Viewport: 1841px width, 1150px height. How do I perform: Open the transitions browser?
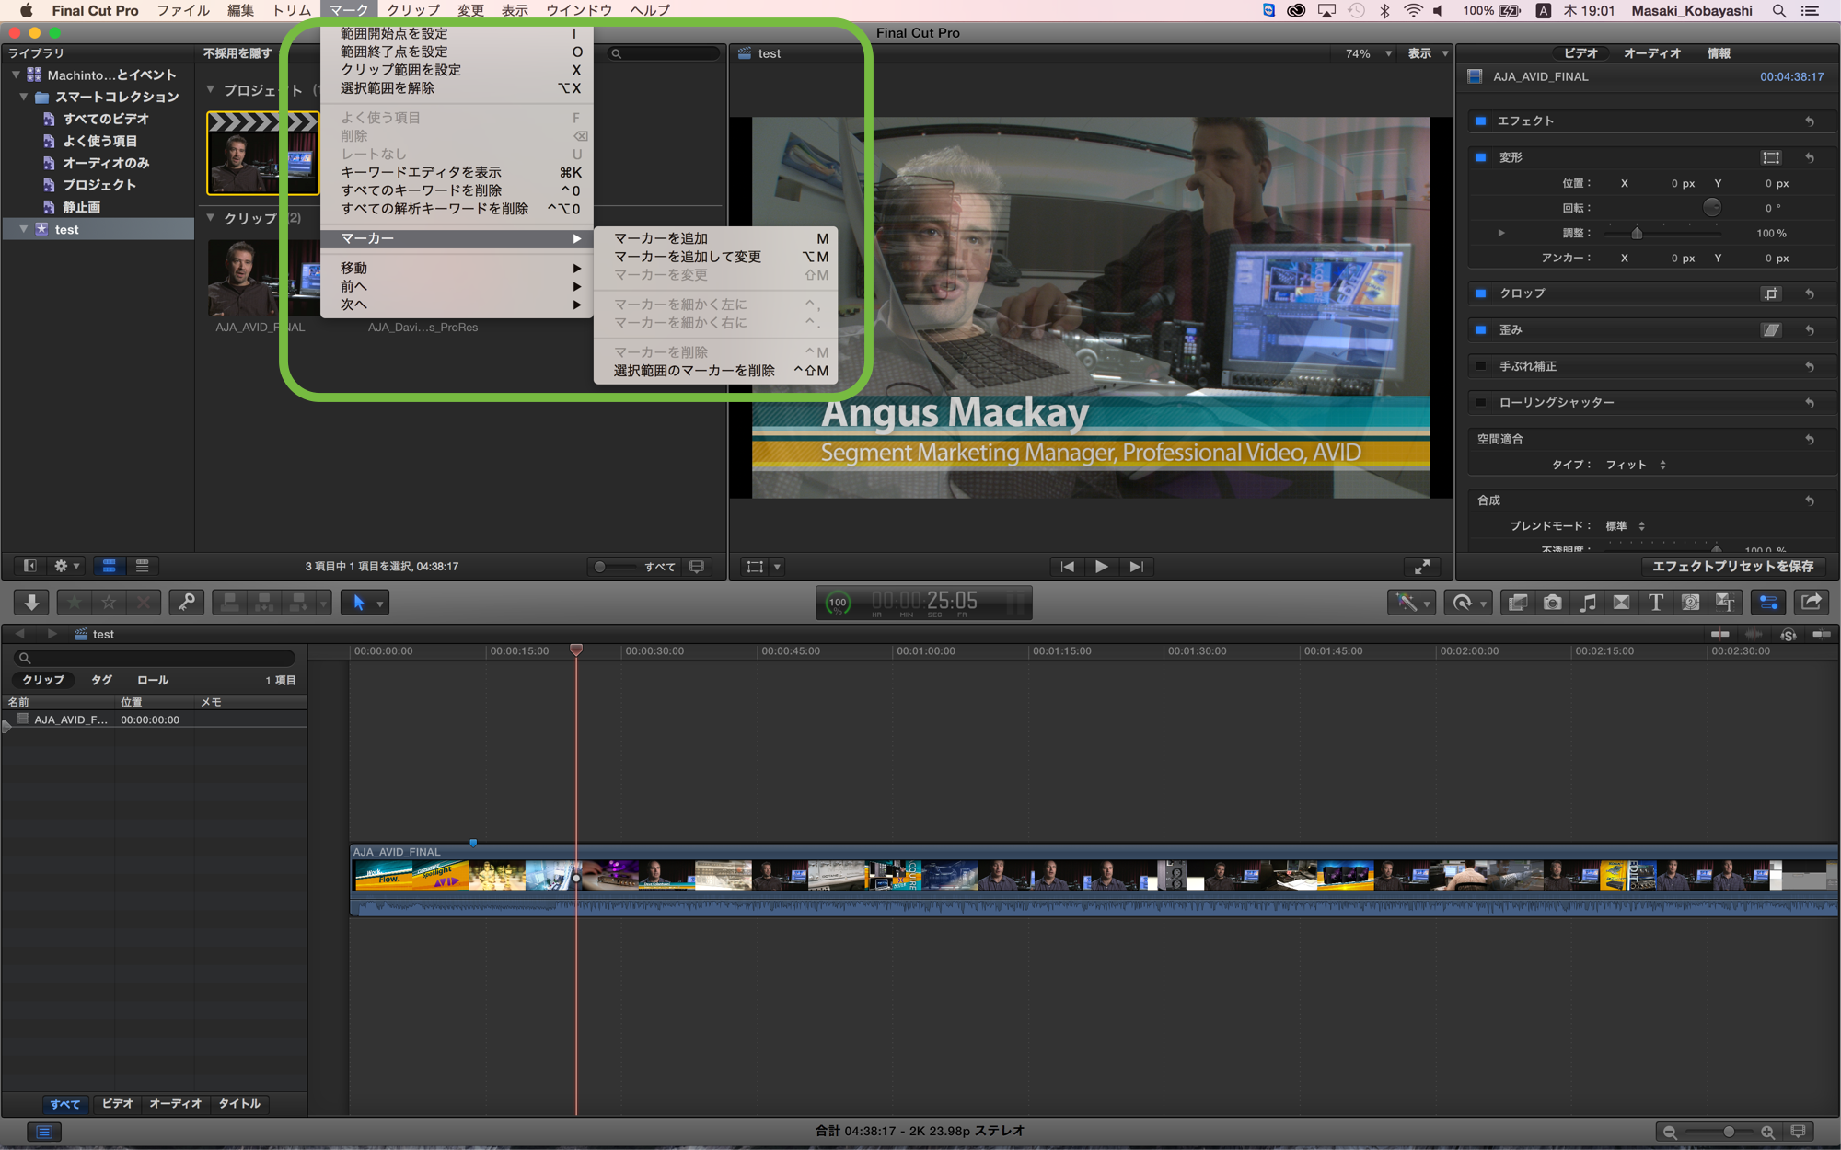(x=1622, y=603)
